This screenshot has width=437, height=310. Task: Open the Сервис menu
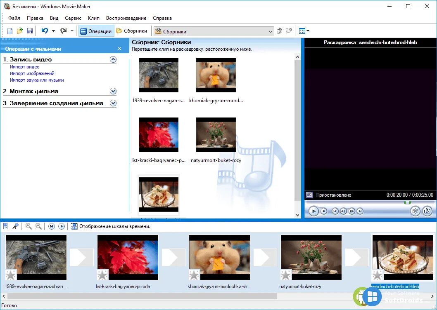[x=73, y=18]
